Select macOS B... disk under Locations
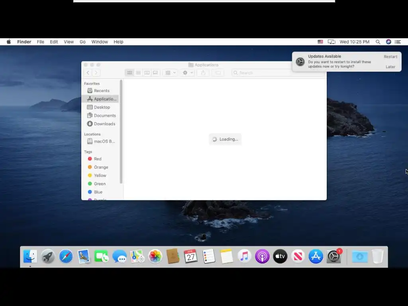The width and height of the screenshot is (408, 306). coord(100,141)
